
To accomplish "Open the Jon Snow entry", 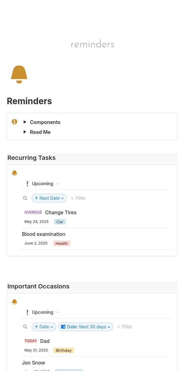I will 34,363.
